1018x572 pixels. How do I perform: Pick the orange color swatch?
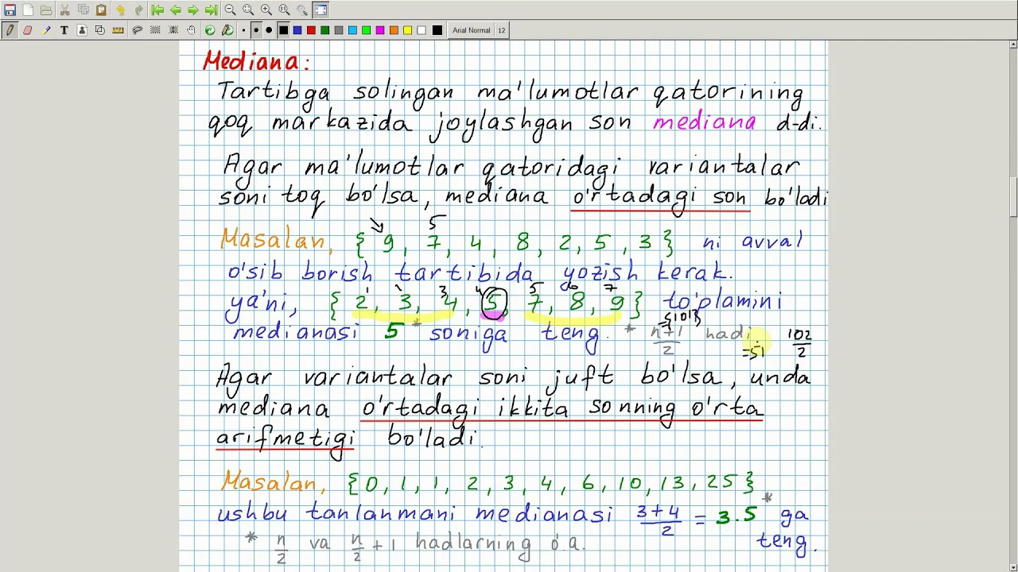394,30
